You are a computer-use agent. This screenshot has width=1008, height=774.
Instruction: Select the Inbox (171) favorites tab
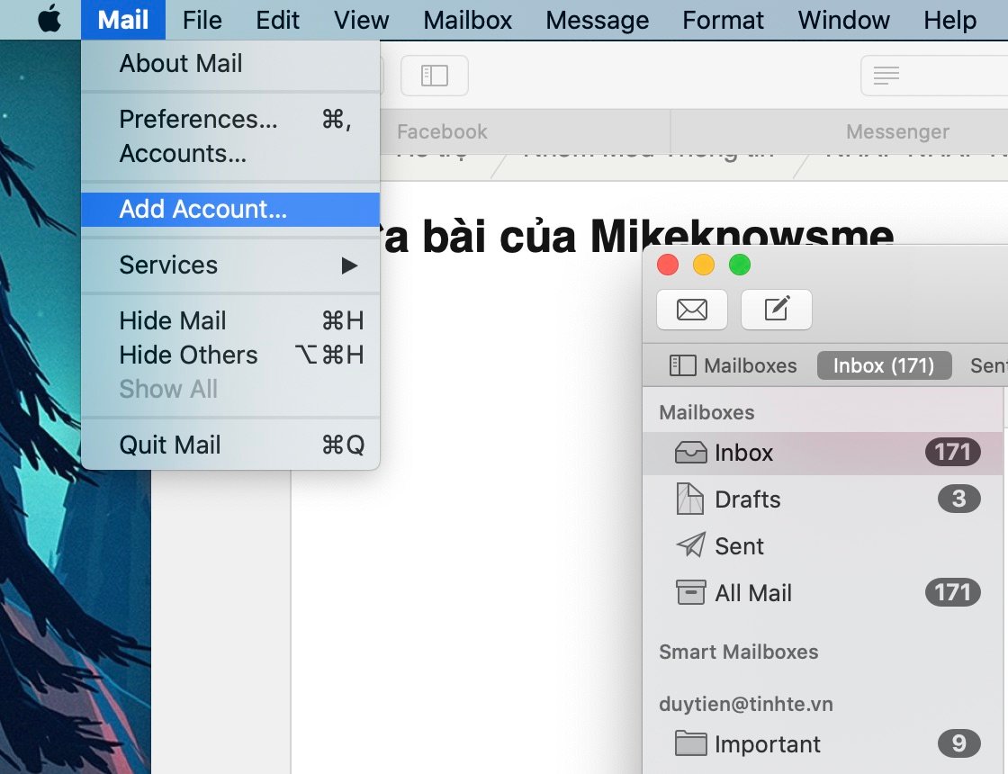tap(884, 365)
